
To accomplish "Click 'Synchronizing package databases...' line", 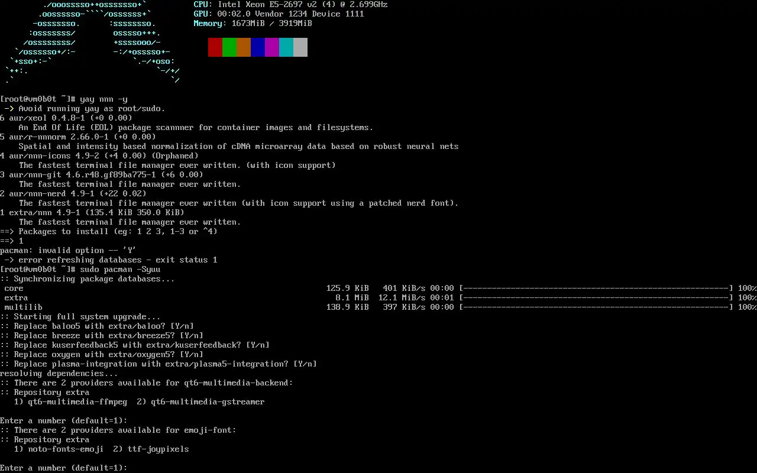I will [88, 279].
